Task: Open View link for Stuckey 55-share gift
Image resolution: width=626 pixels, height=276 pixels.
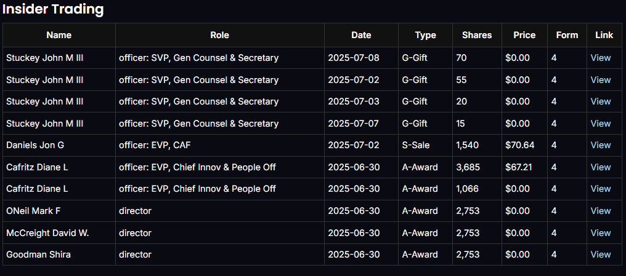Action: pos(600,80)
